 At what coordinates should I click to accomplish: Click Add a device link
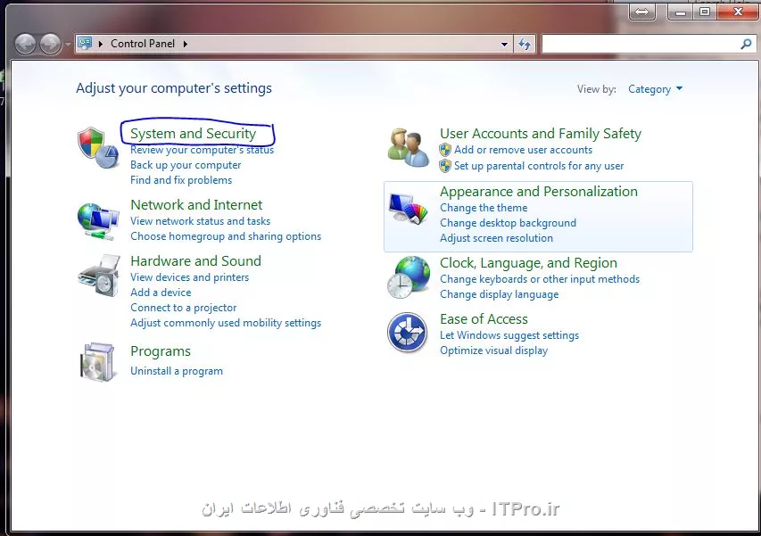[x=161, y=293]
